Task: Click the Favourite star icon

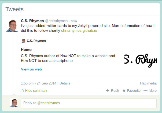Action: 124,90
